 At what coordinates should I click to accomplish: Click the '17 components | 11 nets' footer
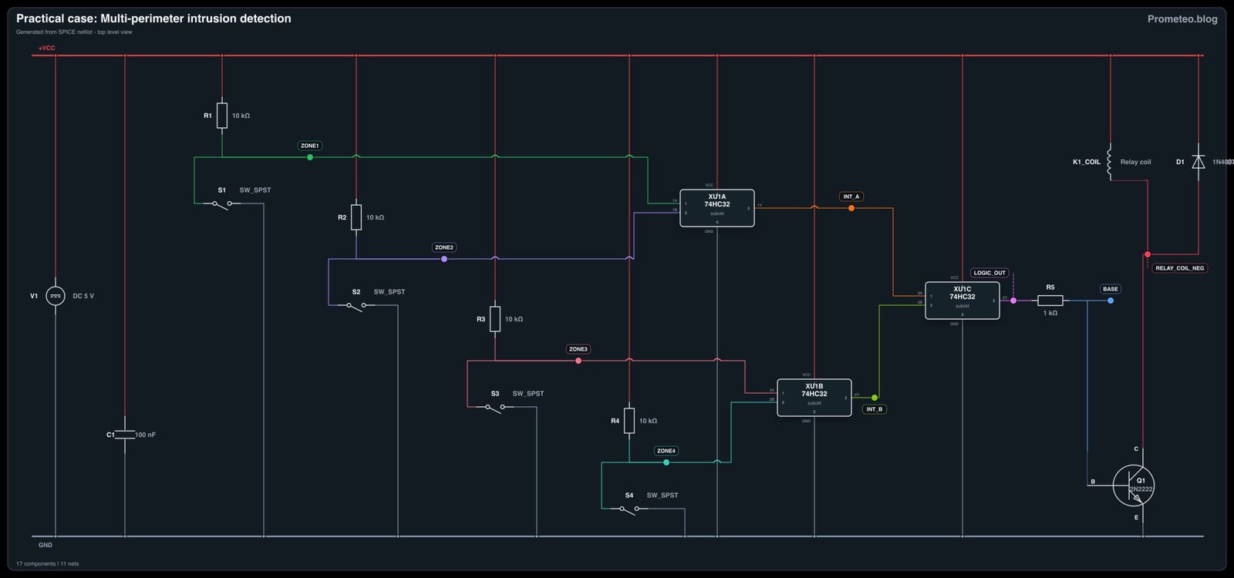[48, 563]
